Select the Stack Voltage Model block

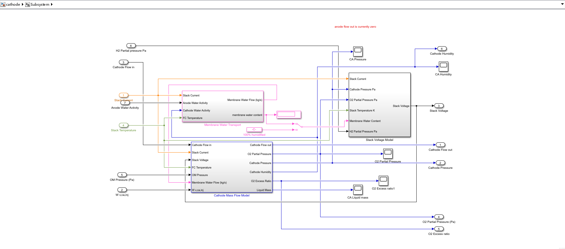click(380, 105)
